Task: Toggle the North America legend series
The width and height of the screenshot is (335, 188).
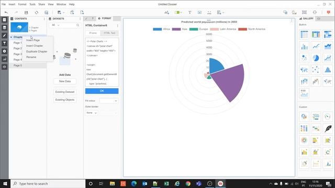Action: click(x=252, y=29)
